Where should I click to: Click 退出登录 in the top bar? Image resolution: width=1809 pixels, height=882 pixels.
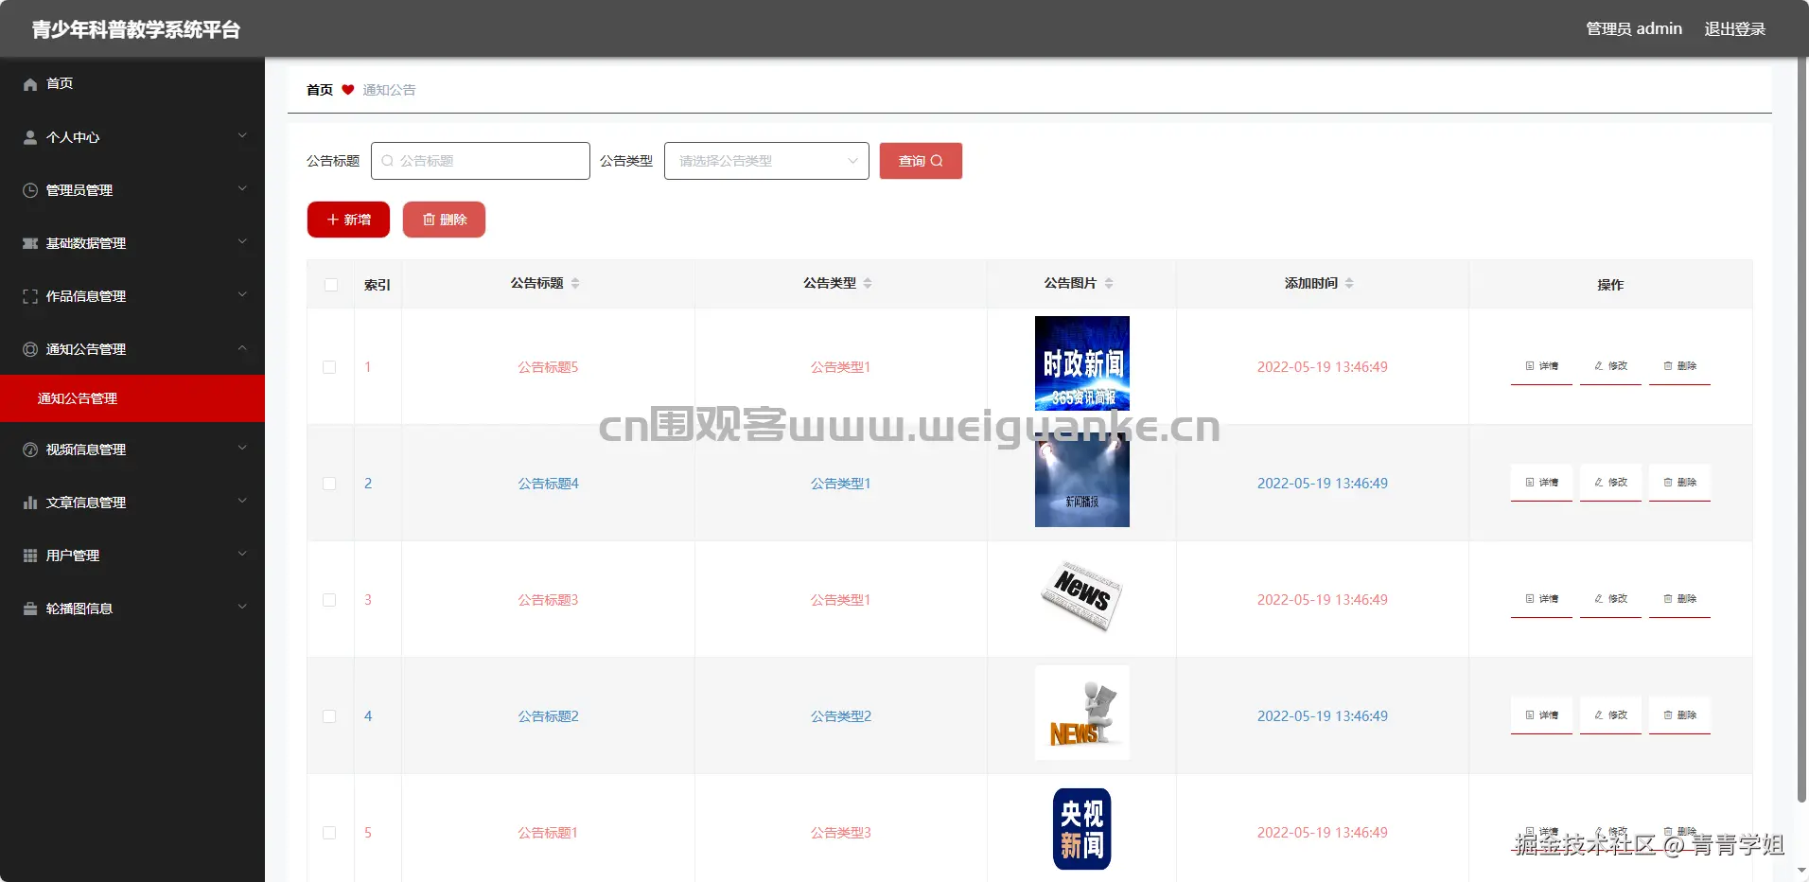pos(1734,29)
